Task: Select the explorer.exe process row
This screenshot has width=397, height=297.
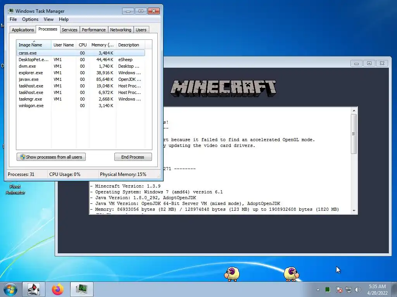Action: point(81,73)
